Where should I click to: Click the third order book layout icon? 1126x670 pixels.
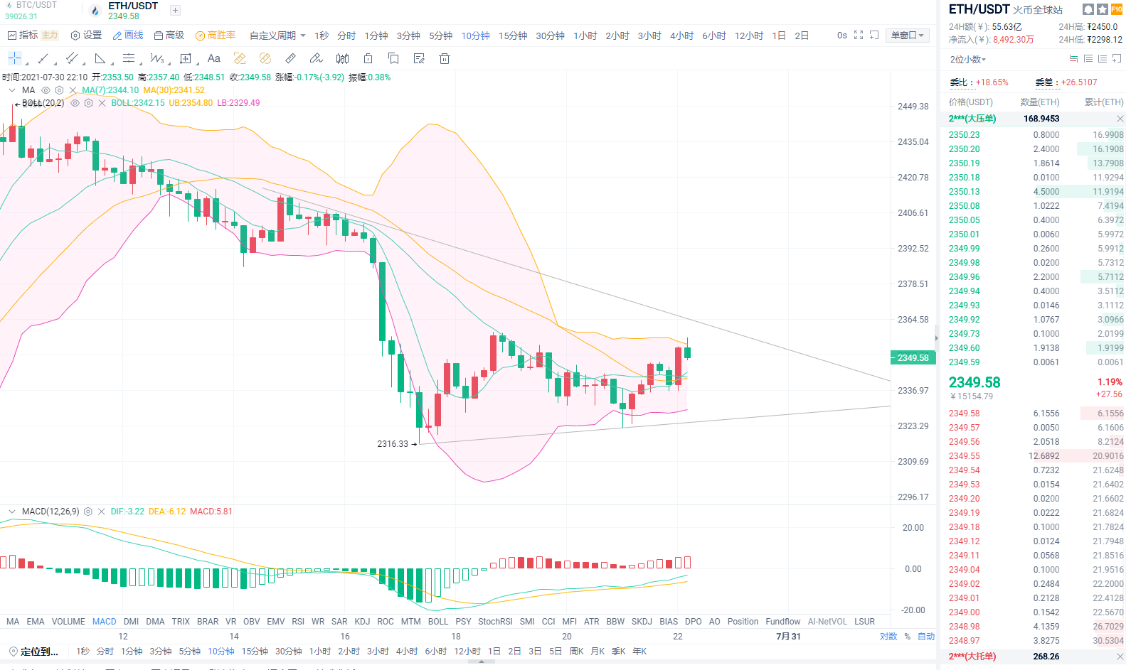click(1103, 59)
